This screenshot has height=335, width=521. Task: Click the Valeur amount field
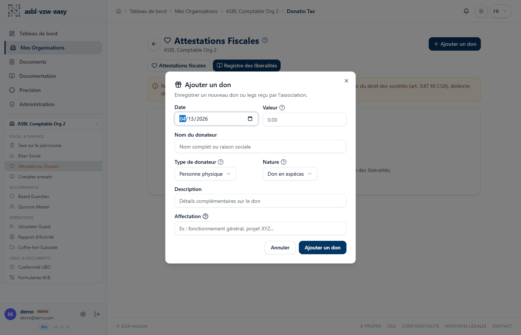(x=304, y=119)
